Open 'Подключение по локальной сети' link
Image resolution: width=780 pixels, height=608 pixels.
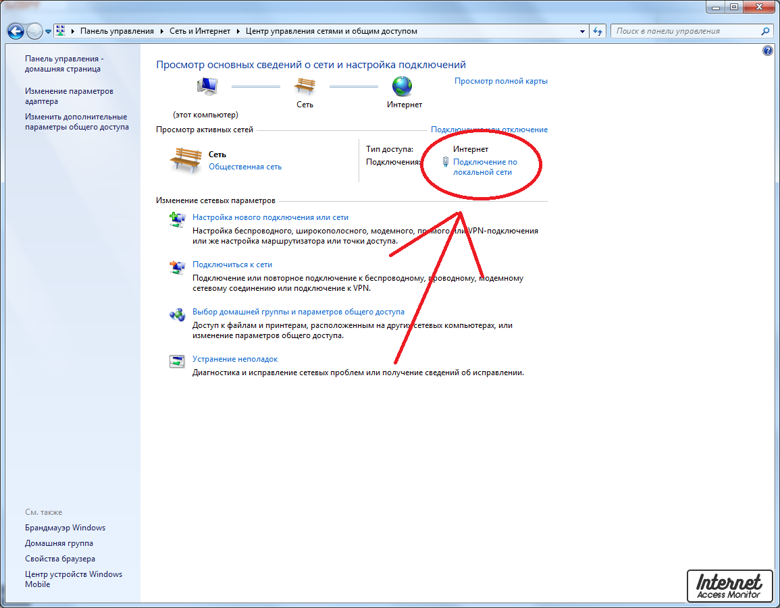tap(485, 167)
